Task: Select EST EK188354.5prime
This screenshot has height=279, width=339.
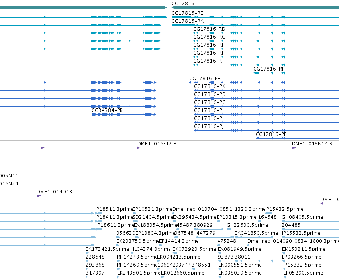Action: (x=155, y=225)
